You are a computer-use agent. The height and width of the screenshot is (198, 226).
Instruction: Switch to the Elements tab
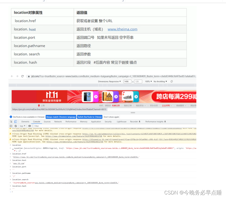(x=25, y=122)
